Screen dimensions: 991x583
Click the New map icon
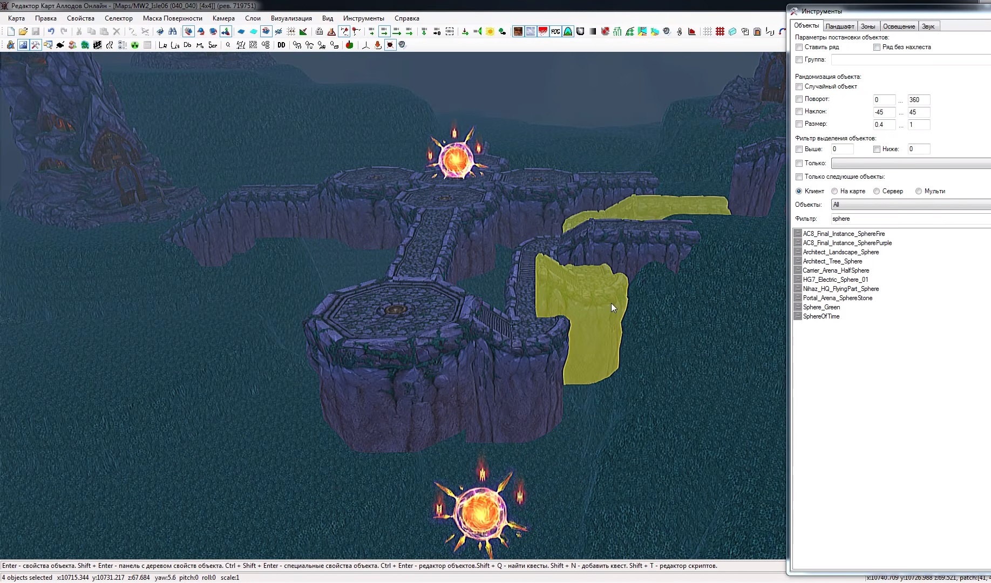click(11, 31)
